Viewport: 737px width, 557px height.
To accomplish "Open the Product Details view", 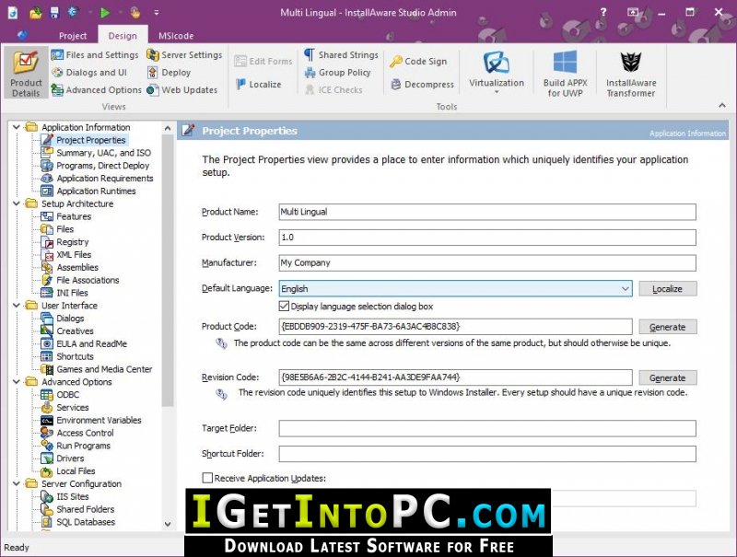I will (26, 73).
